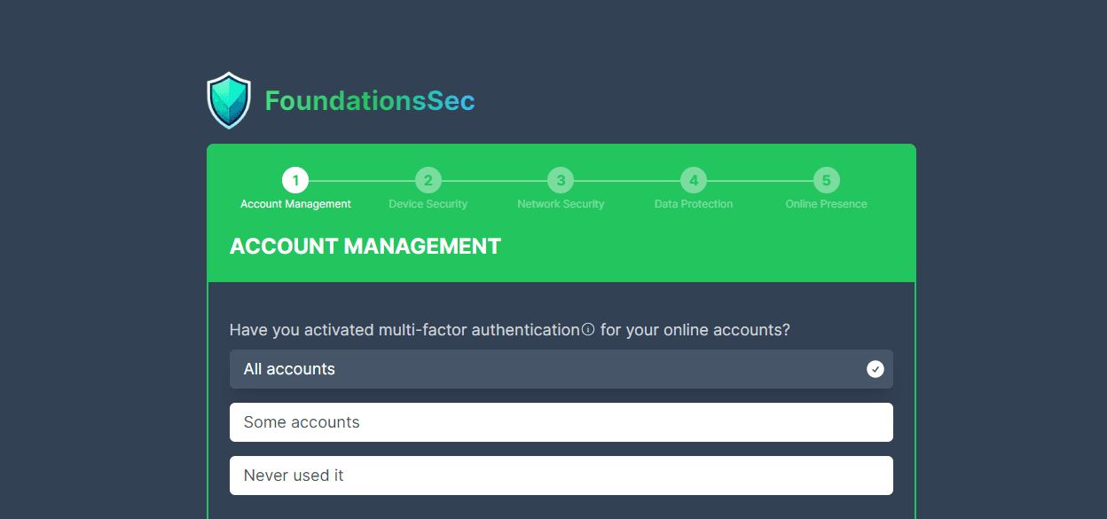Open the Account Management step label
This screenshot has height=519, width=1107.
point(295,204)
